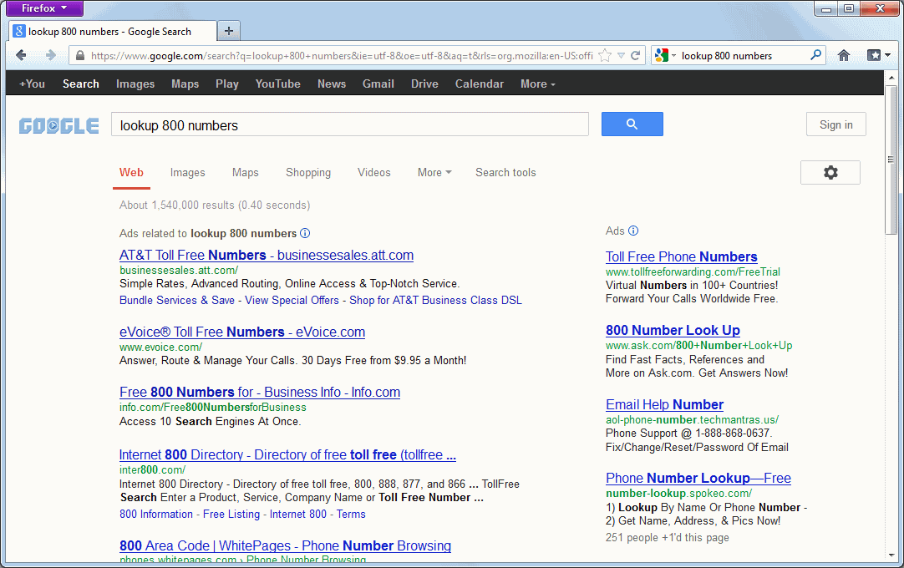Open News from the black navigation bar
This screenshot has height=568, width=904.
pos(332,84)
